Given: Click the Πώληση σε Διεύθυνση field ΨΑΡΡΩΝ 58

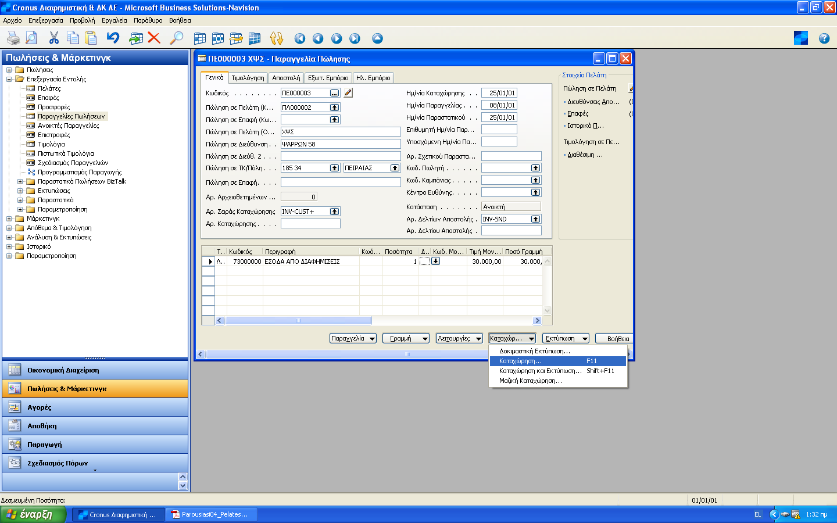Looking at the screenshot, I should (341, 144).
